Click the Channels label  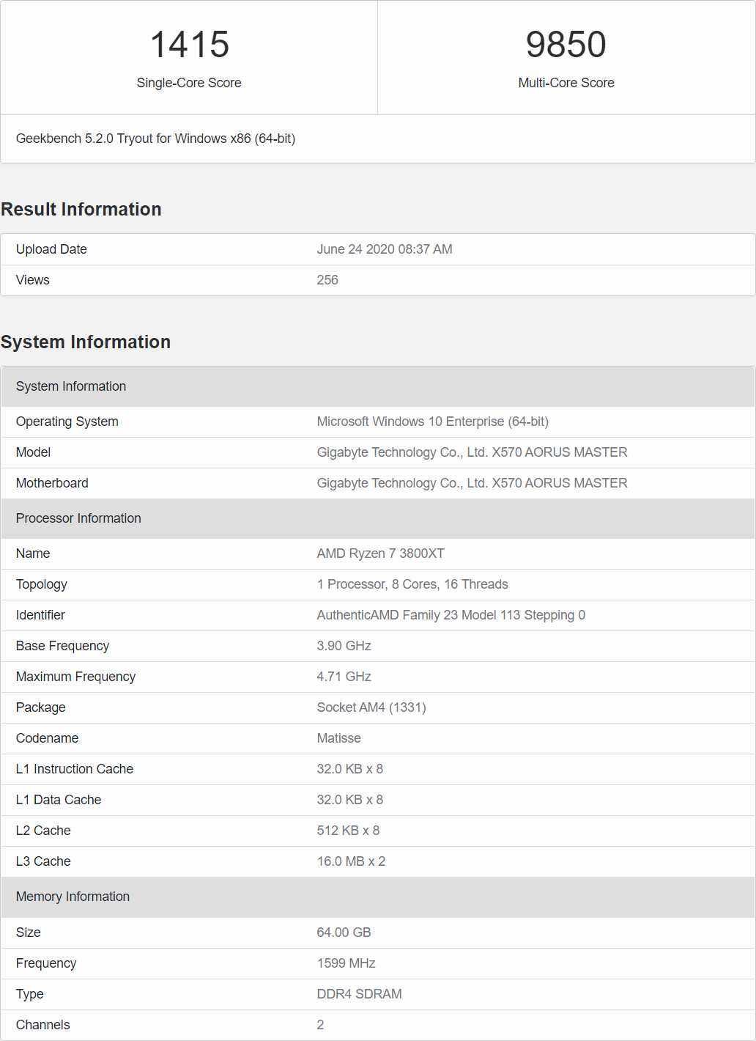point(43,1025)
